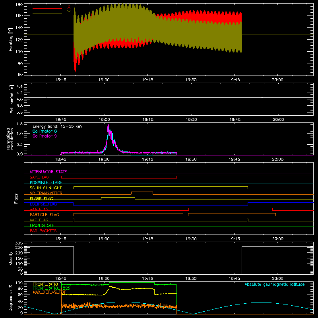Click the white roll period line at 4.0
The image size is (318, 318).
click(169, 97)
